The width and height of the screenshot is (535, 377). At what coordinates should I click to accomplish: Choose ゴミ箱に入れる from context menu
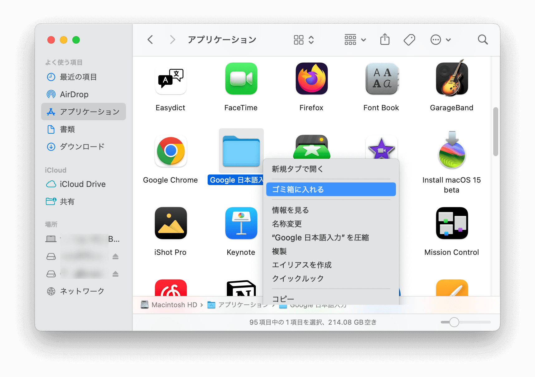tap(331, 189)
